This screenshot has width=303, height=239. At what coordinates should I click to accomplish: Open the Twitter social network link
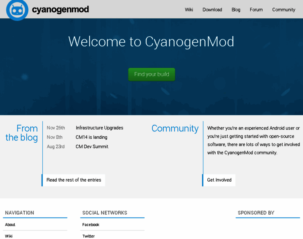tap(89, 236)
